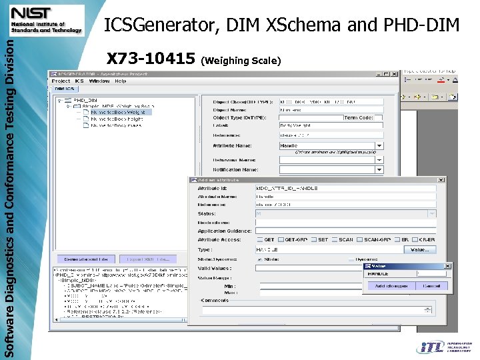This screenshot has height=360, width=480.
Task: Click the Simple_MDS folder icon in tree
Action: click(77, 106)
